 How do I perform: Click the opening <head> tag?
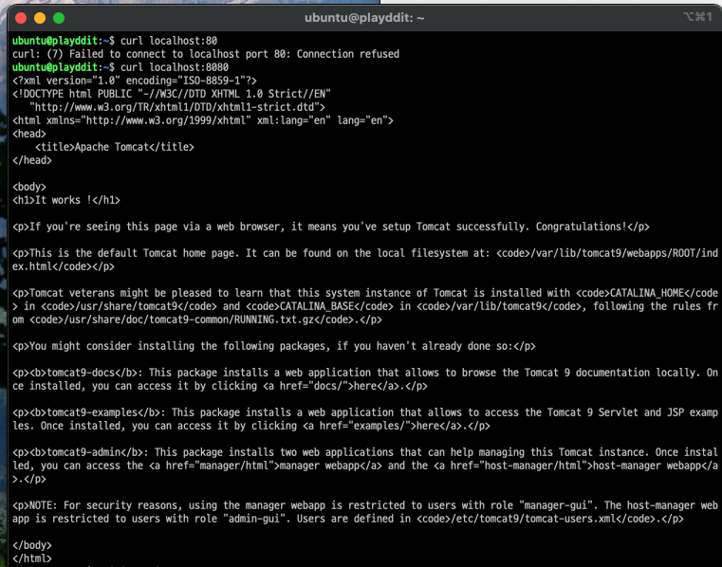click(x=29, y=134)
